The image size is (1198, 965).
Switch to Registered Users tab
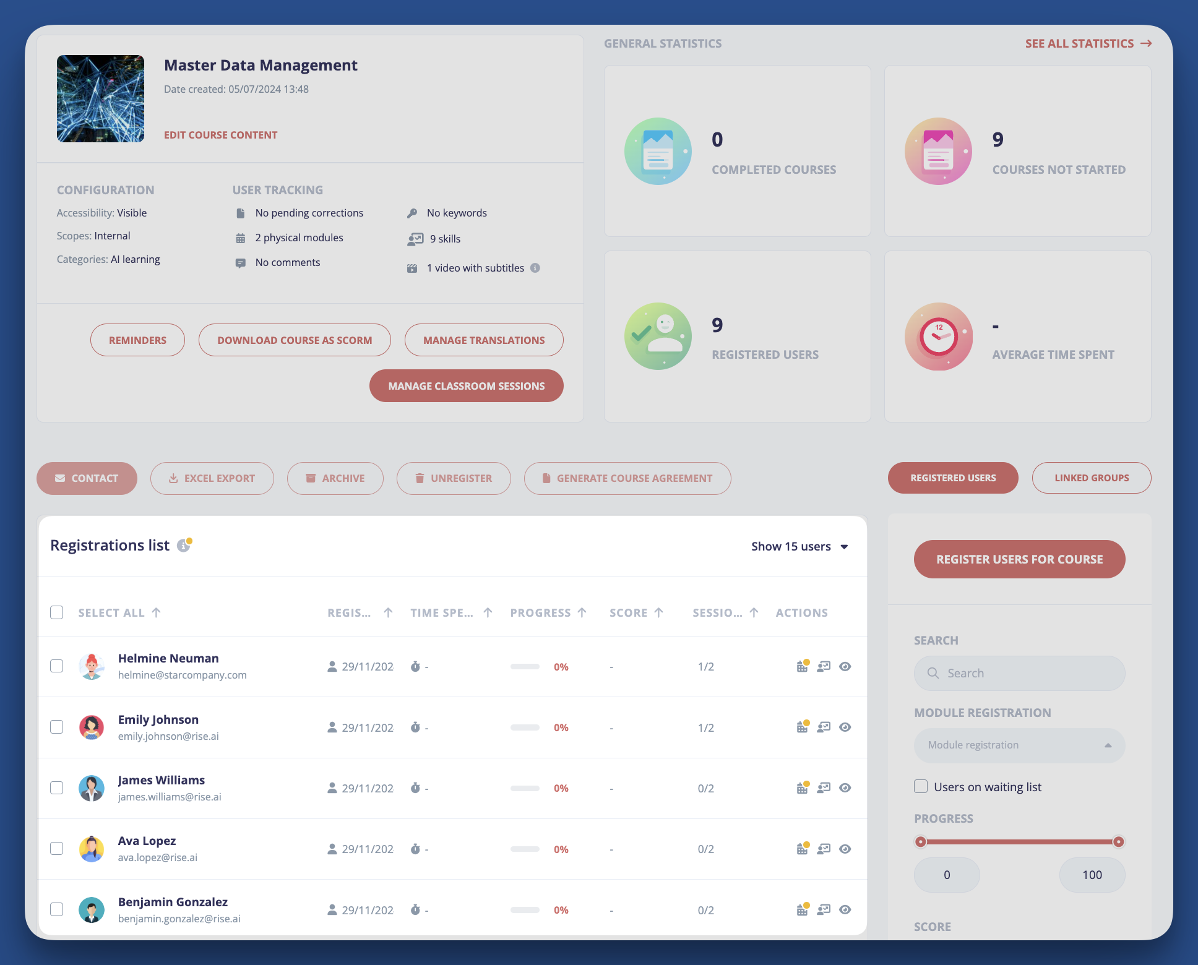(952, 478)
